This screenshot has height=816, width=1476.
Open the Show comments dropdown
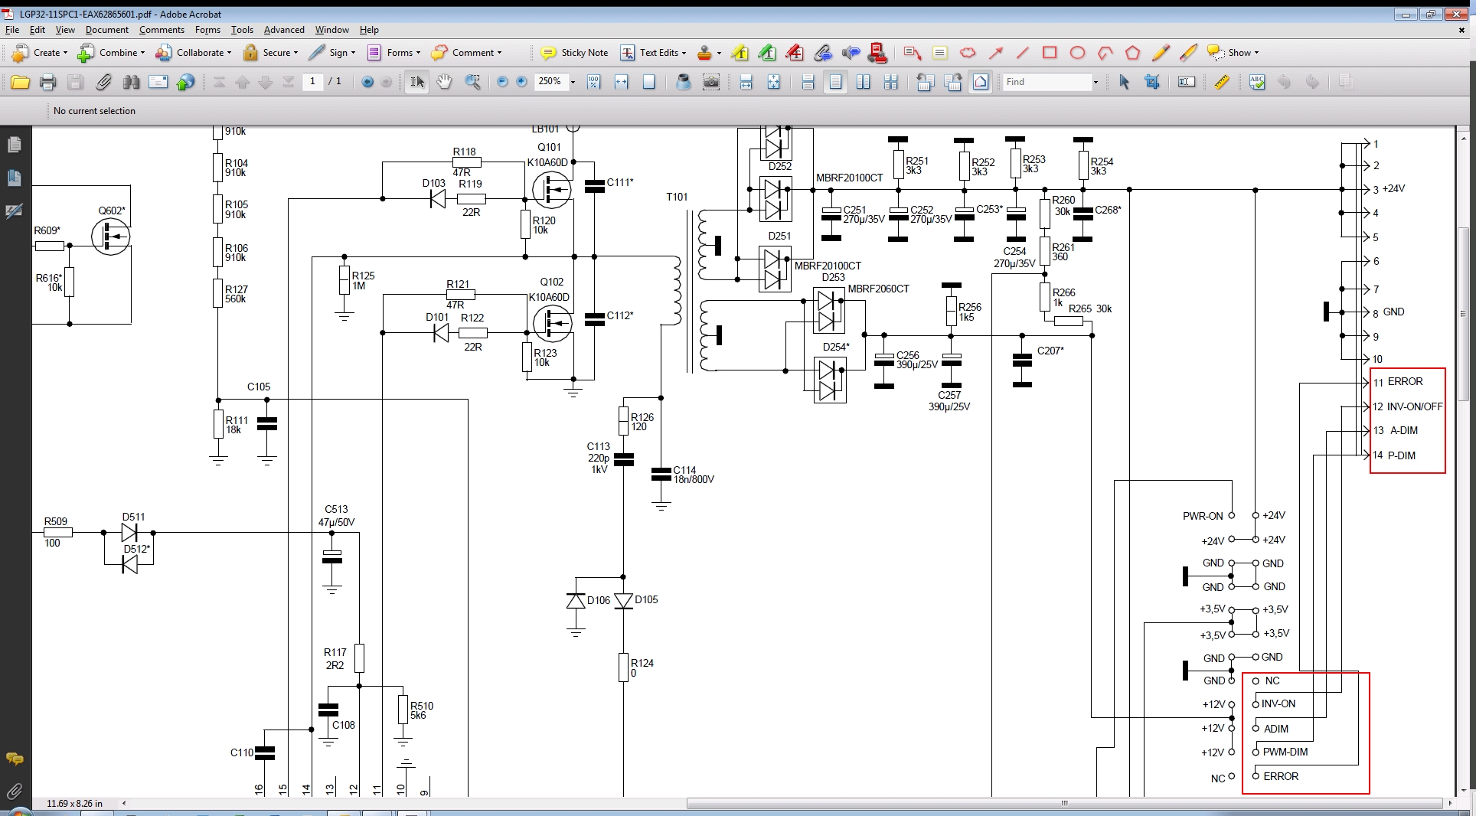[x=1233, y=53]
